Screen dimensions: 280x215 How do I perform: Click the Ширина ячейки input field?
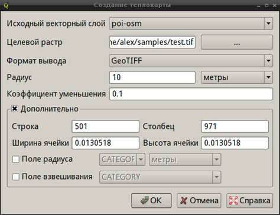(105, 143)
